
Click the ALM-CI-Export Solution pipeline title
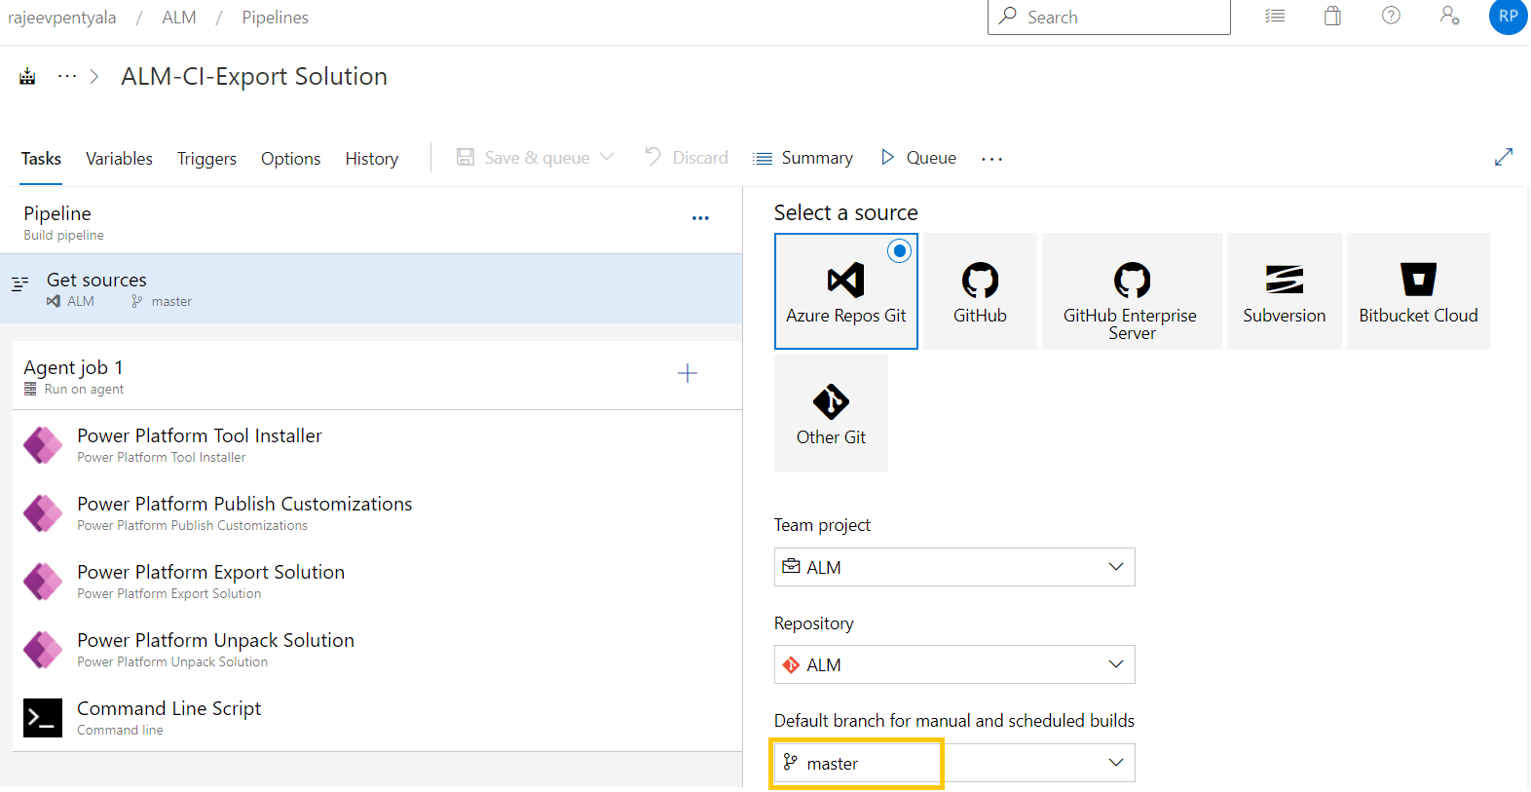point(254,76)
